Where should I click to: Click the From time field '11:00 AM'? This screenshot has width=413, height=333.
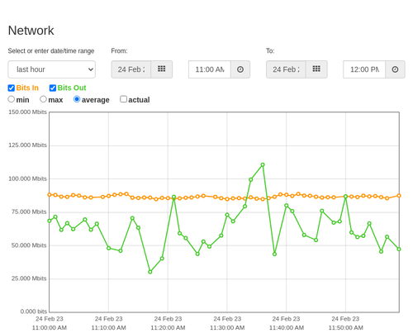pos(210,69)
